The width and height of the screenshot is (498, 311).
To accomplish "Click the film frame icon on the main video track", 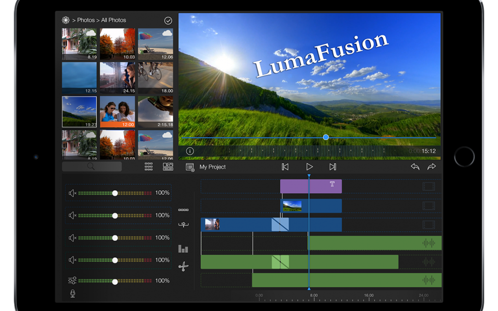I will pyautogui.click(x=429, y=225).
